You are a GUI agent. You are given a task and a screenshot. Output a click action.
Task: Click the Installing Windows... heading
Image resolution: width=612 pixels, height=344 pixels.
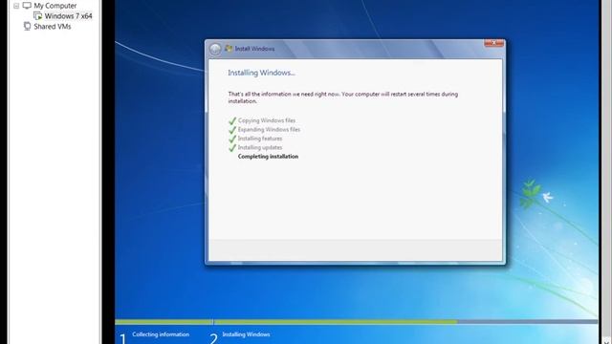click(261, 73)
